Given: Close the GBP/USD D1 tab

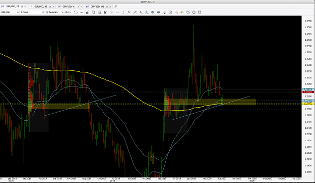Looking at the screenshot, I should (x=25, y=7).
